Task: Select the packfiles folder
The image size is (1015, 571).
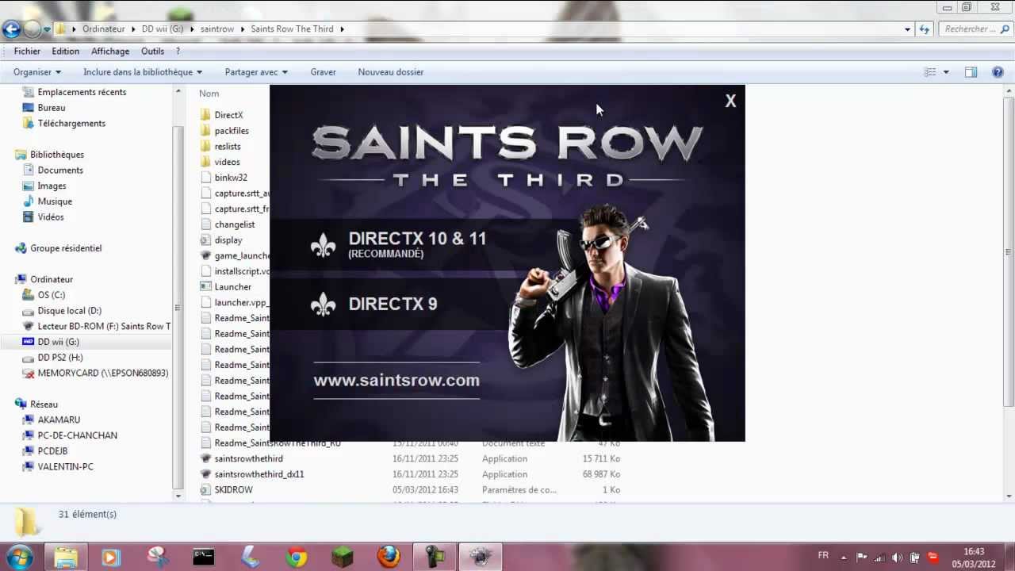Action: click(x=224, y=131)
